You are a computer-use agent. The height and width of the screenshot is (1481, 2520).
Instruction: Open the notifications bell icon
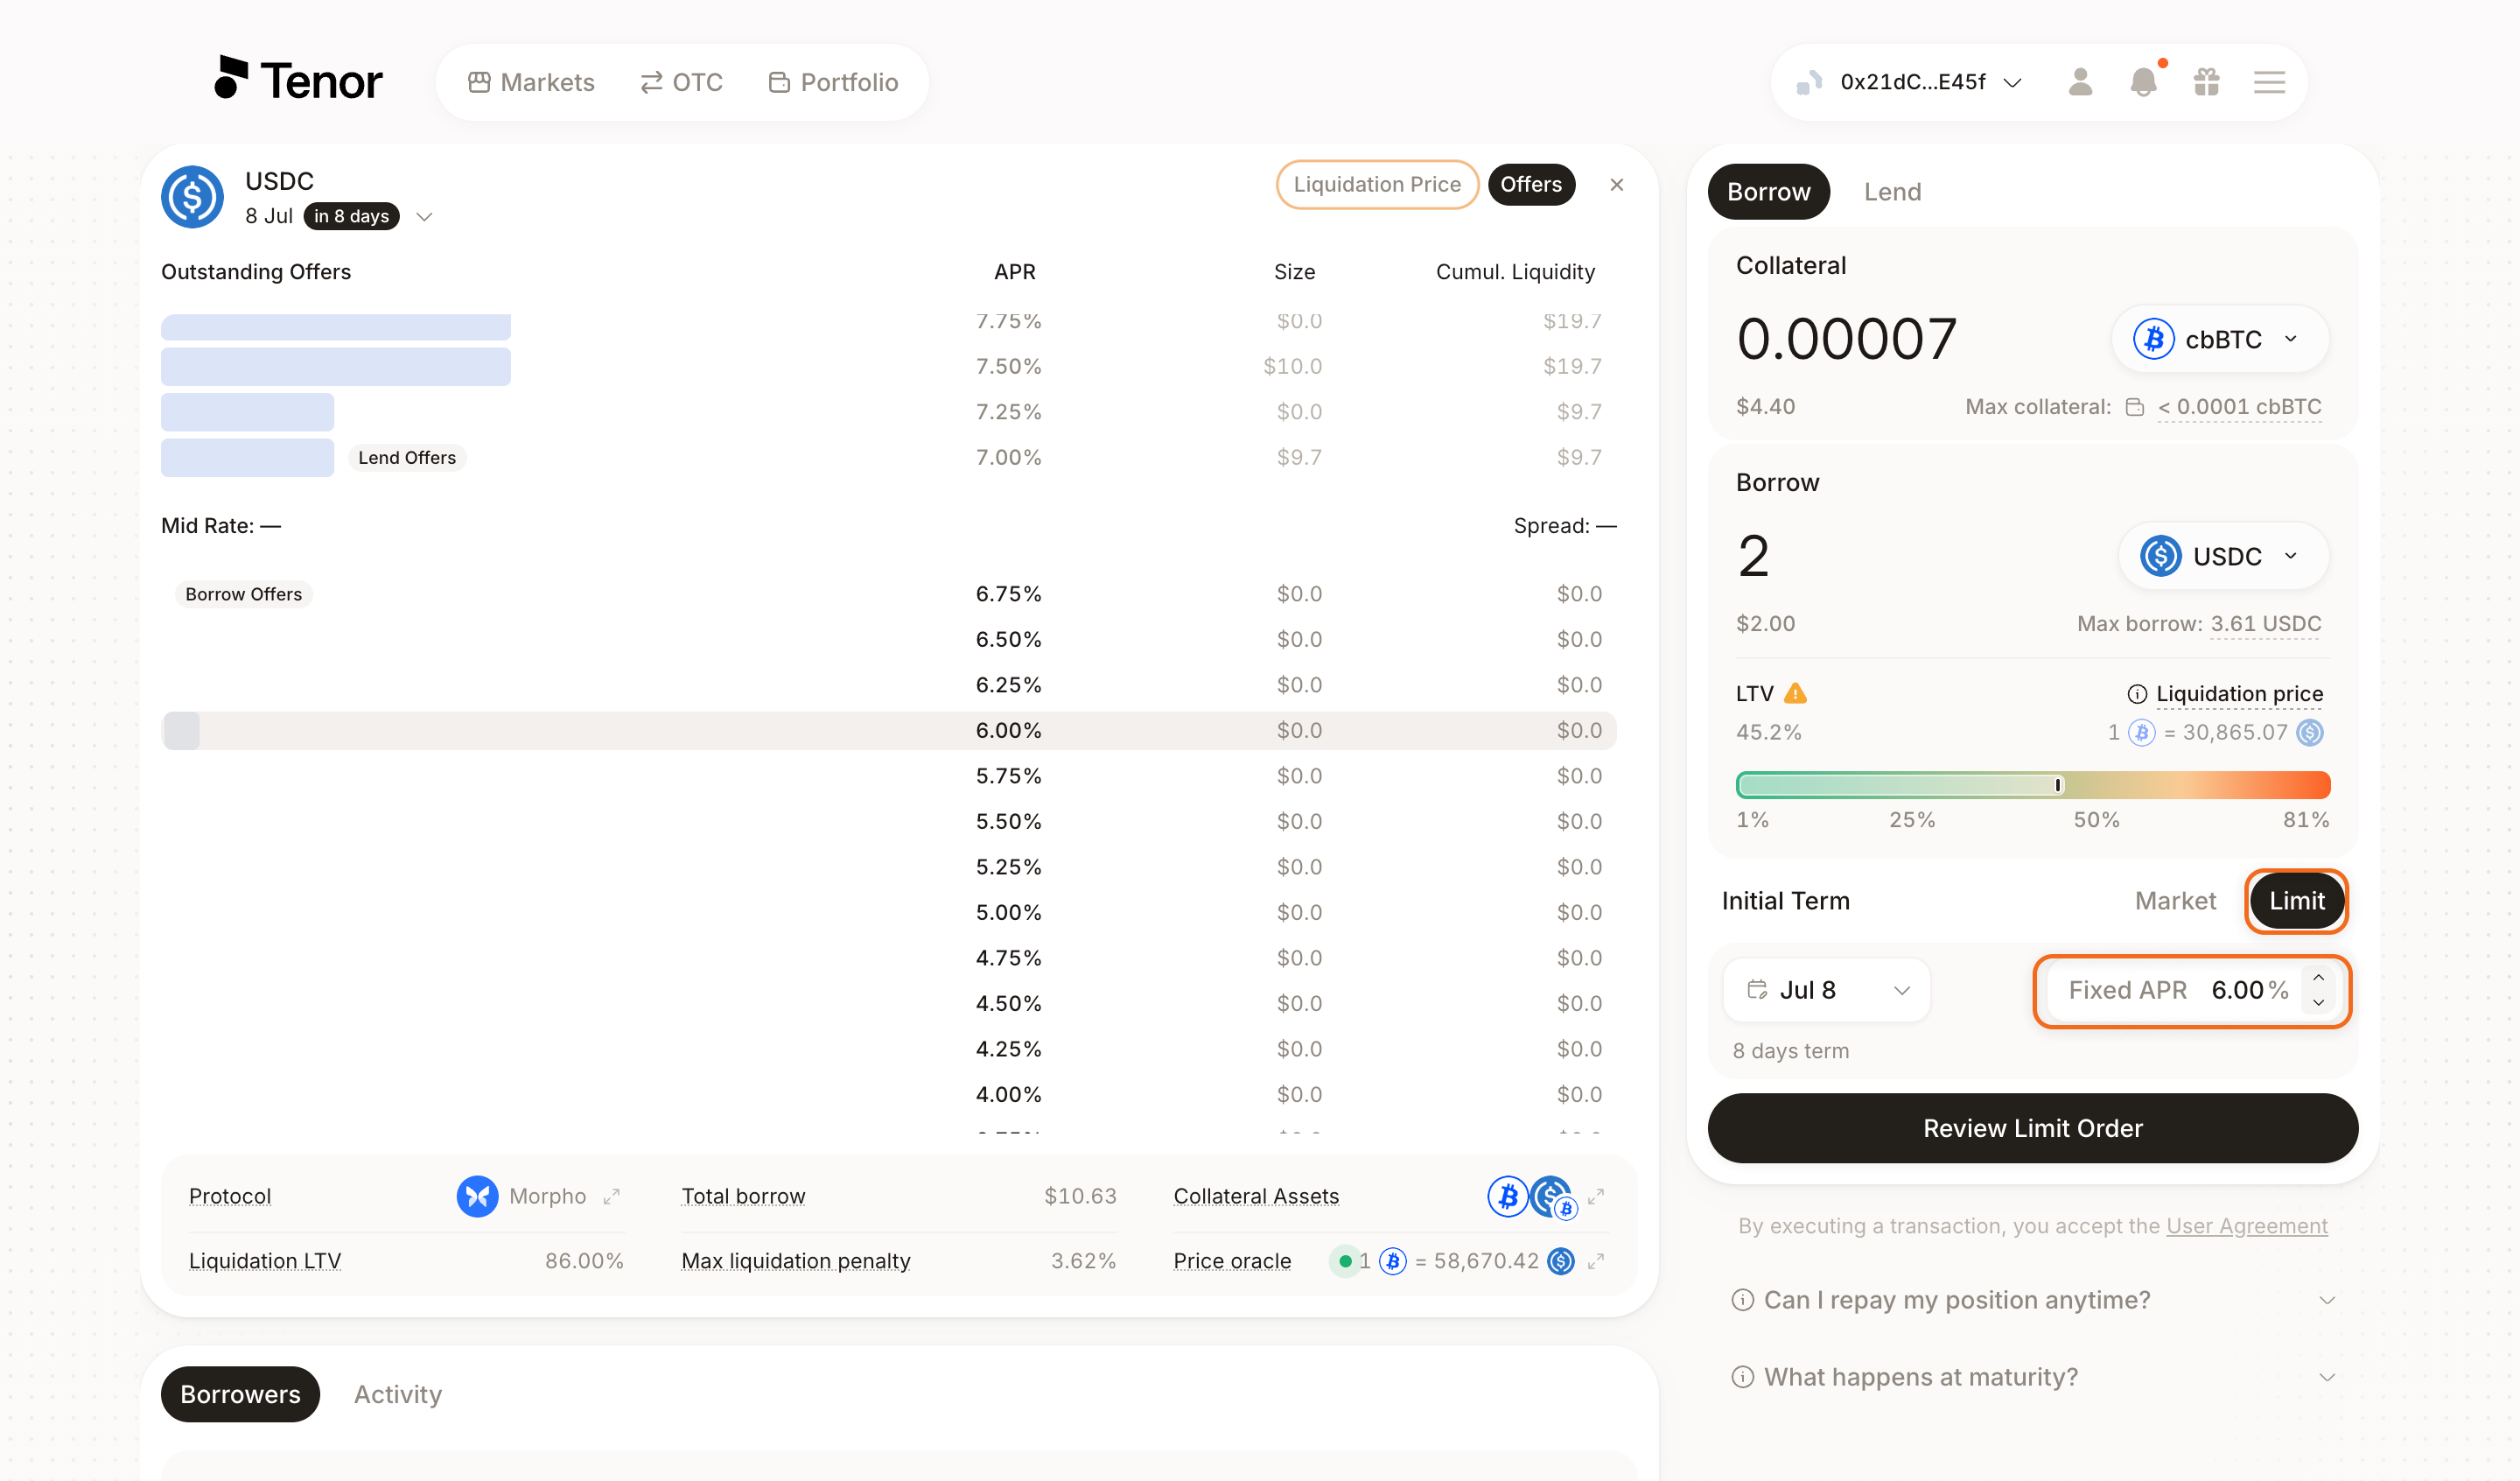point(2143,82)
